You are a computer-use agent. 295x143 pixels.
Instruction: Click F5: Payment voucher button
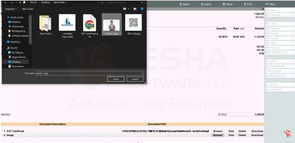pos(280,29)
